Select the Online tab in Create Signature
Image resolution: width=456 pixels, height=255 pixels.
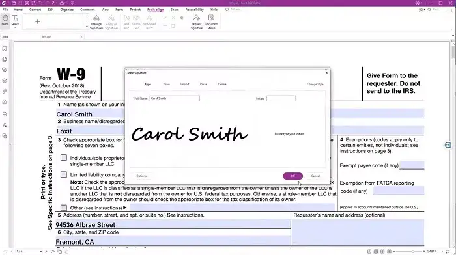(222, 84)
